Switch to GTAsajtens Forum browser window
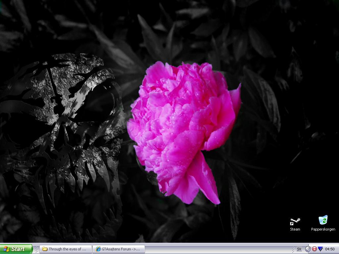Viewport: 339px width, 254px height. click(119, 249)
